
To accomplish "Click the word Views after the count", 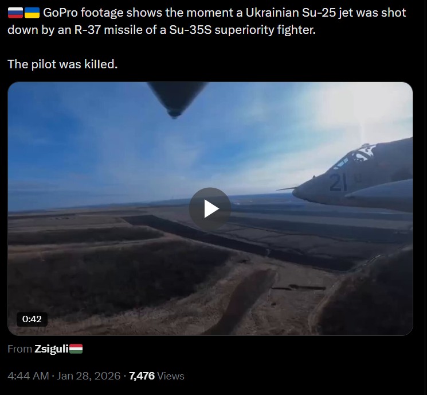I will [171, 376].
